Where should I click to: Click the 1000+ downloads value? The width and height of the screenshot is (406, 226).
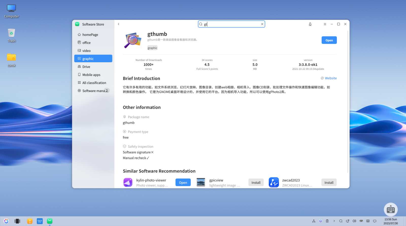pos(148,65)
